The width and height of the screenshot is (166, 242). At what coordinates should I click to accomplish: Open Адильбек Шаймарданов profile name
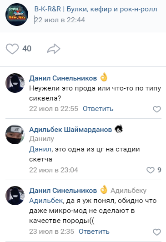(x=70, y=130)
